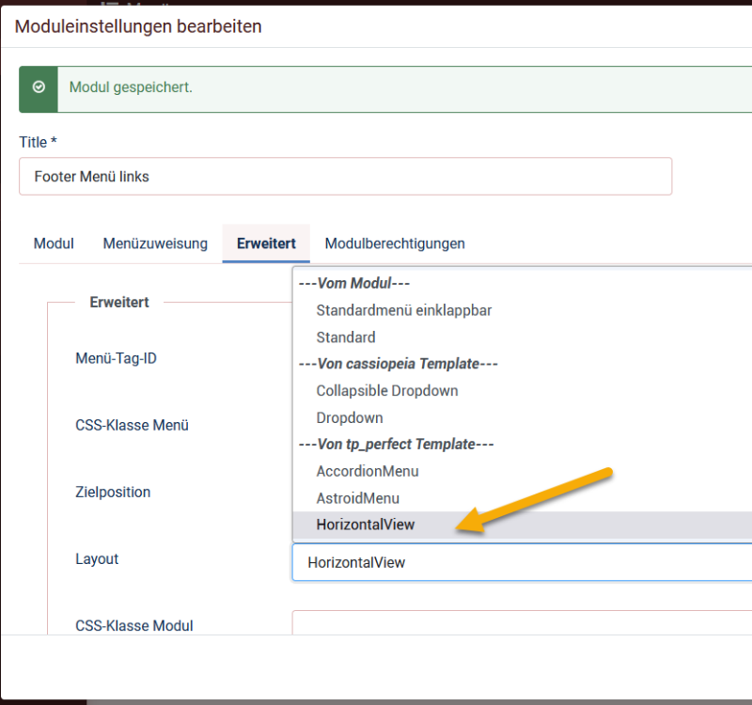Select Collapsible Dropdown from the list

tap(523, 391)
